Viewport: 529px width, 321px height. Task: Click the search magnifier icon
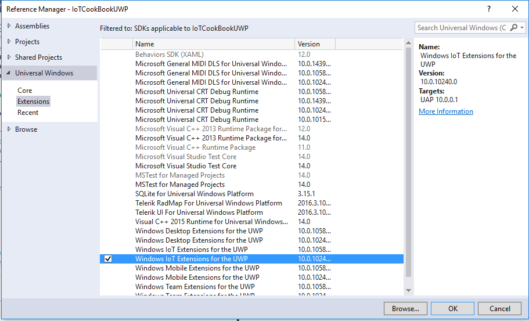pyautogui.click(x=514, y=28)
